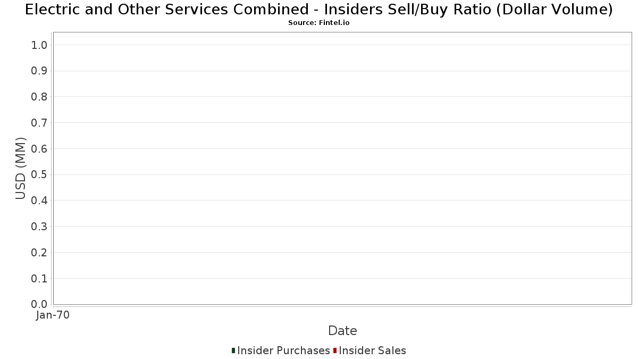The width and height of the screenshot is (638, 359).
Task: Click the 0.4 y-axis tick label
Action: coord(40,201)
